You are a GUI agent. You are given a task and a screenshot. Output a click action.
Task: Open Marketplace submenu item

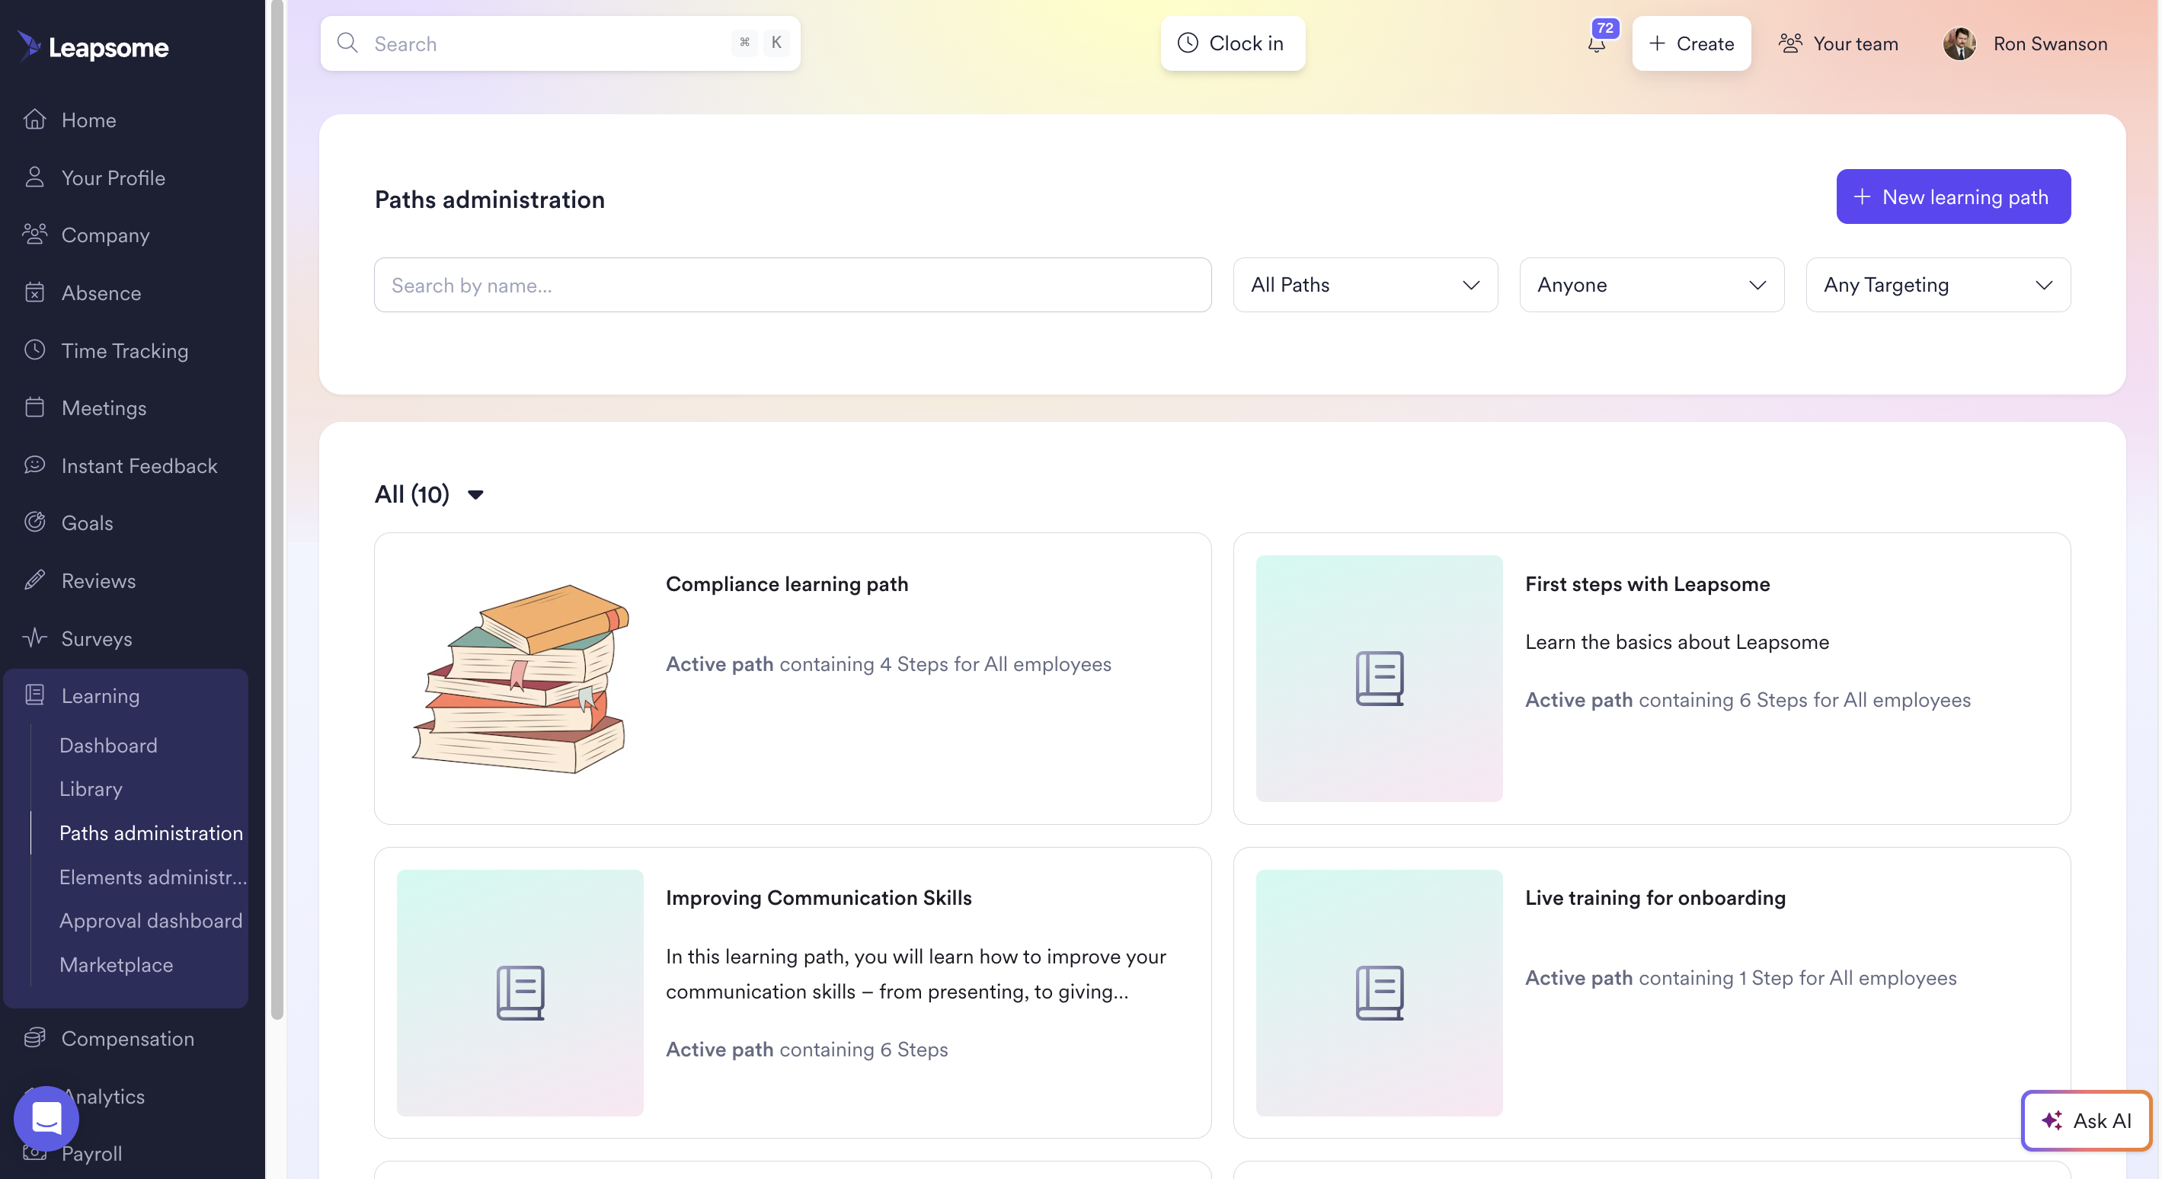pyautogui.click(x=116, y=964)
